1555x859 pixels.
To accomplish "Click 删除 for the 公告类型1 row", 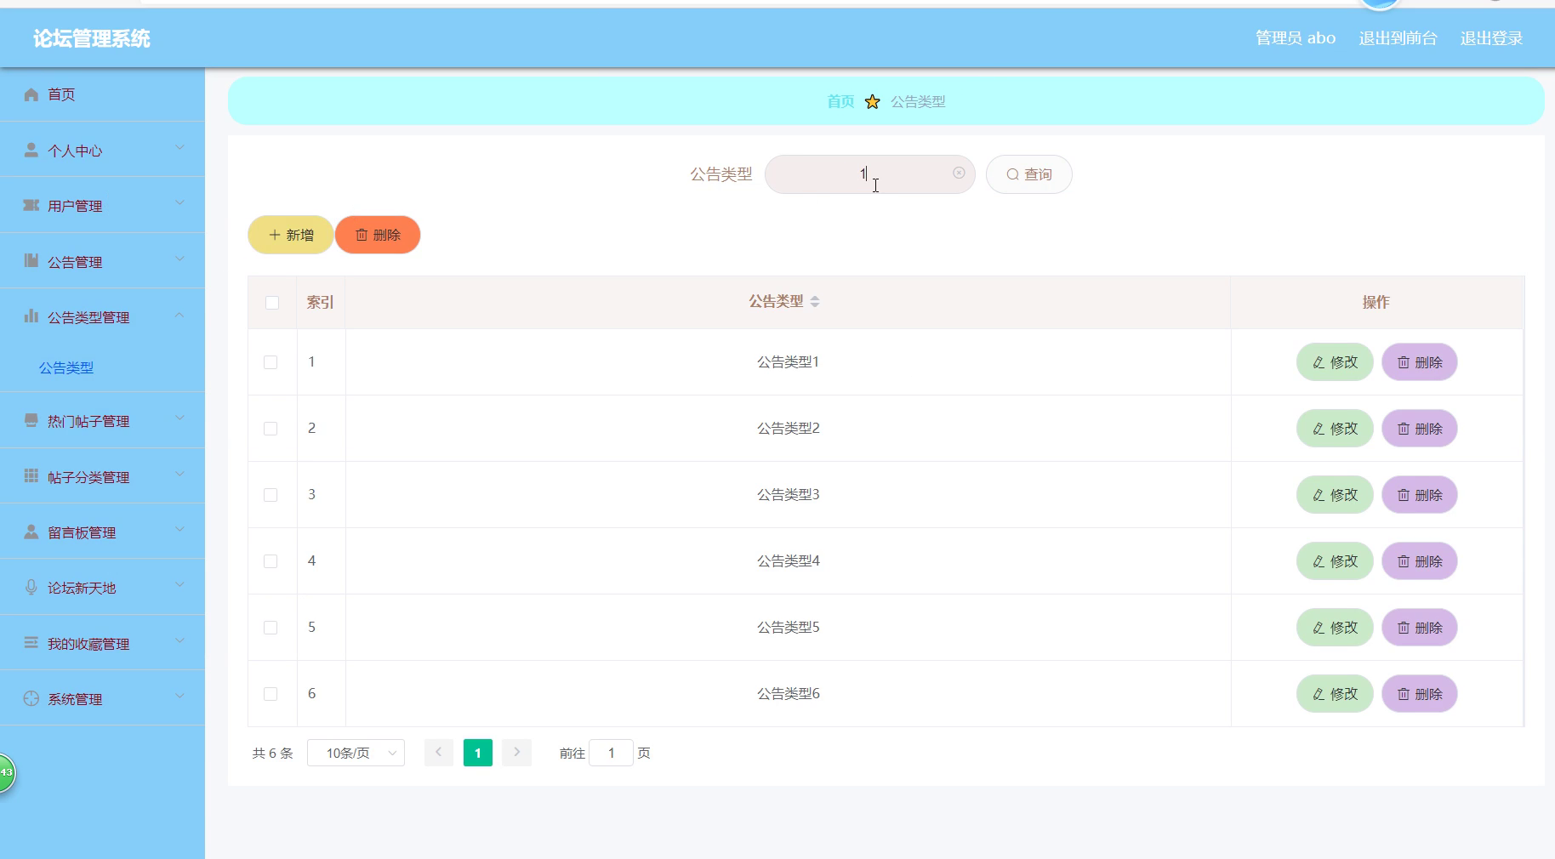I will pyautogui.click(x=1420, y=362).
